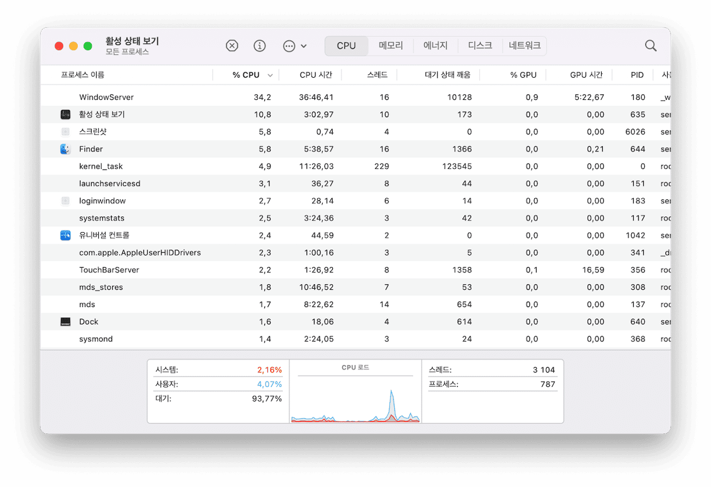The width and height of the screenshot is (711, 487).
Task: Click the process info (i) icon
Action: 260,46
